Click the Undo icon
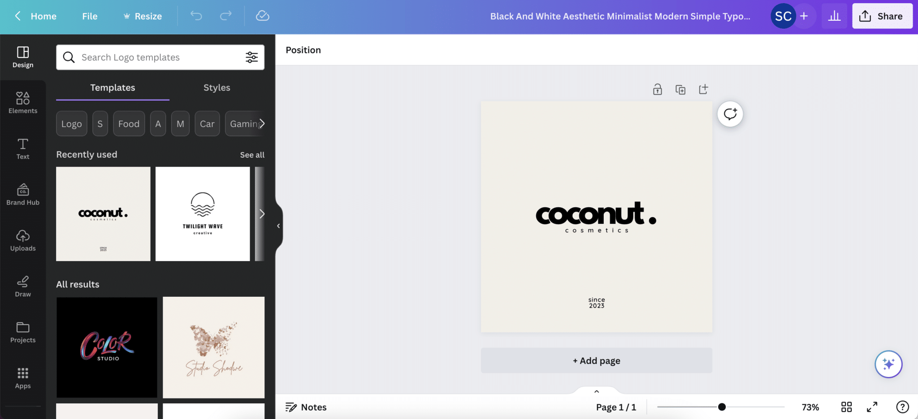The height and width of the screenshot is (419, 918). (196, 16)
